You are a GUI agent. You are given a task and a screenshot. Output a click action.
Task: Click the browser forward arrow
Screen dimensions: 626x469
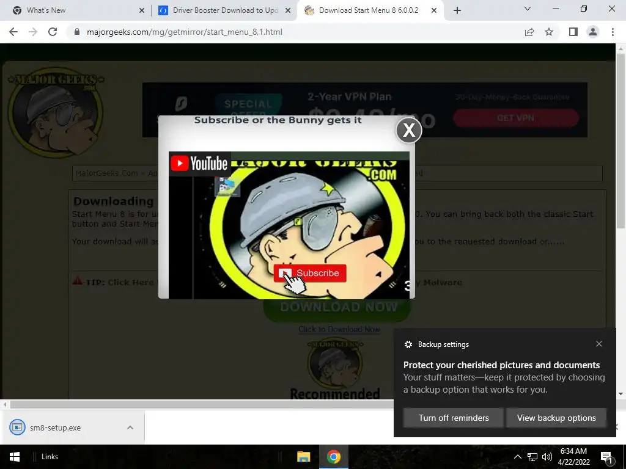(x=33, y=32)
